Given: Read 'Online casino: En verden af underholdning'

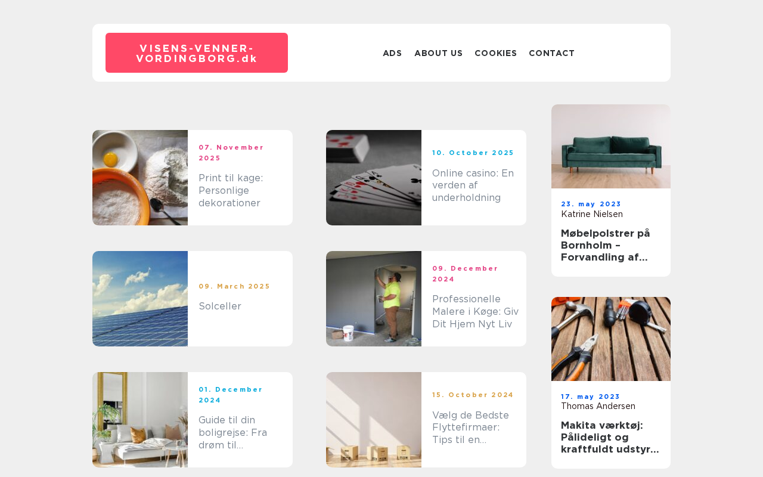Looking at the screenshot, I should [x=473, y=185].
